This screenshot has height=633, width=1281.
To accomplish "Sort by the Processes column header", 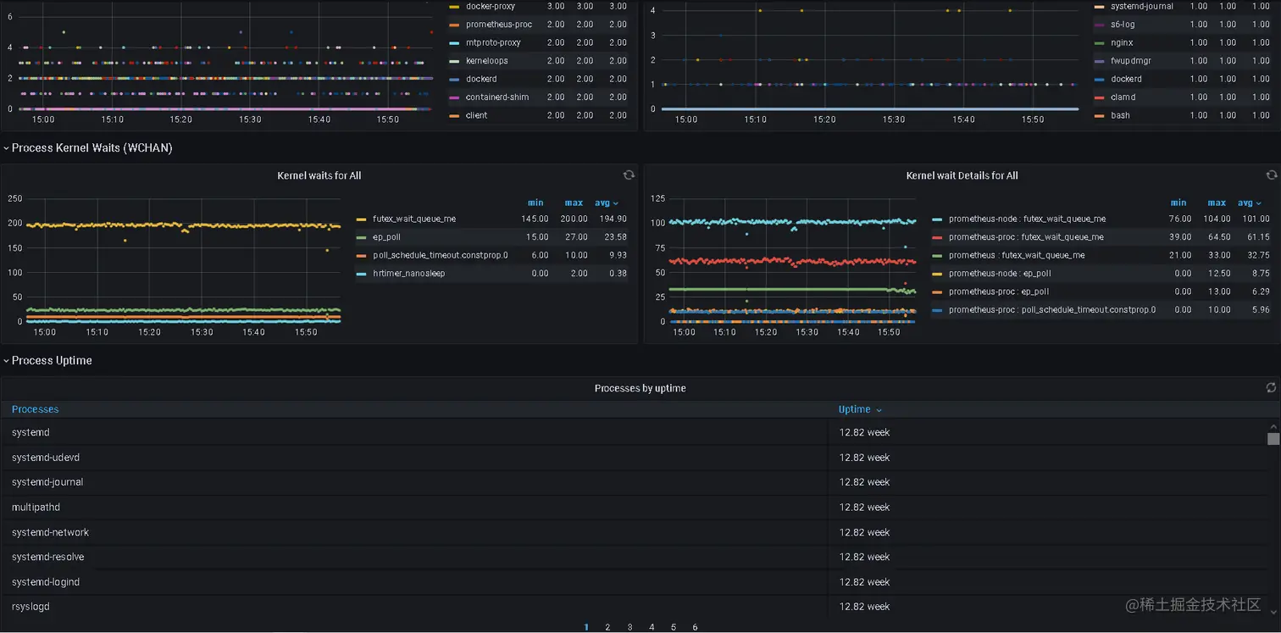I will coord(35,409).
